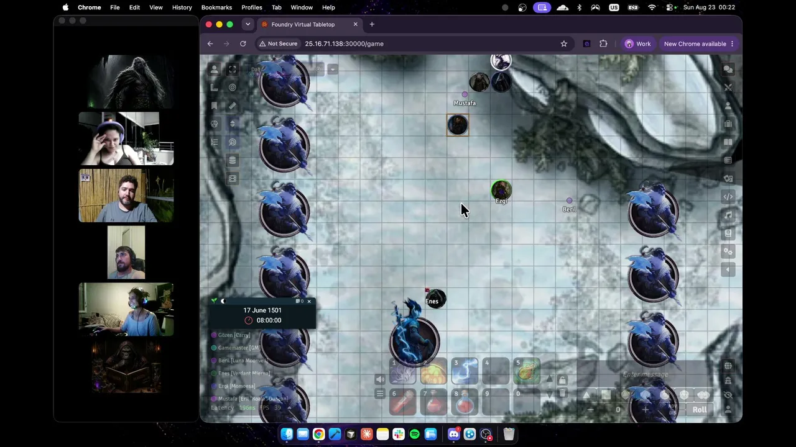Open the Rollable Tables sidebar tab
This screenshot has height=447, width=796.
tap(728, 160)
